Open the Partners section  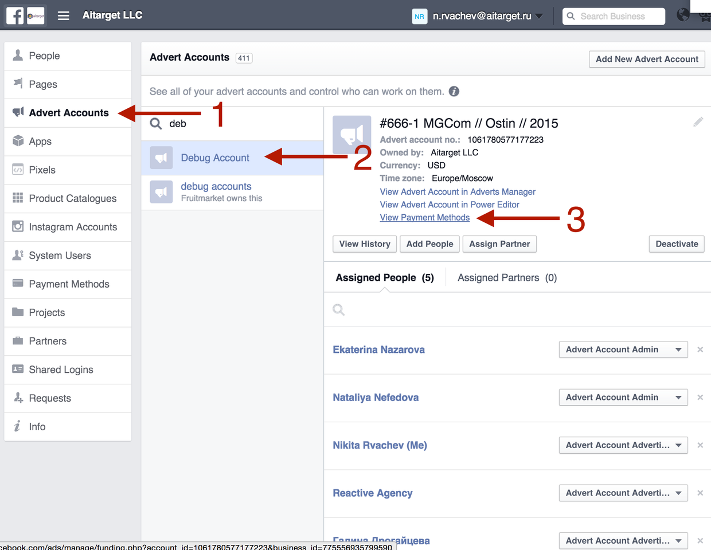coord(68,341)
